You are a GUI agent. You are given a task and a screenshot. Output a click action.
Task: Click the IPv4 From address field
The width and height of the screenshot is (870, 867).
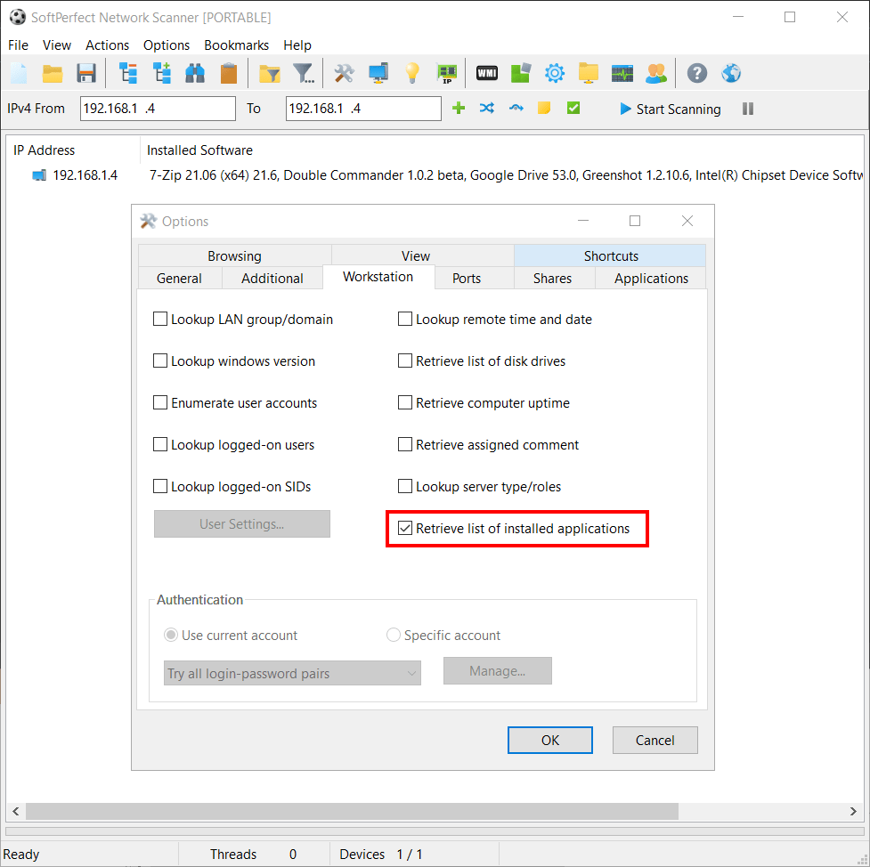(x=159, y=109)
